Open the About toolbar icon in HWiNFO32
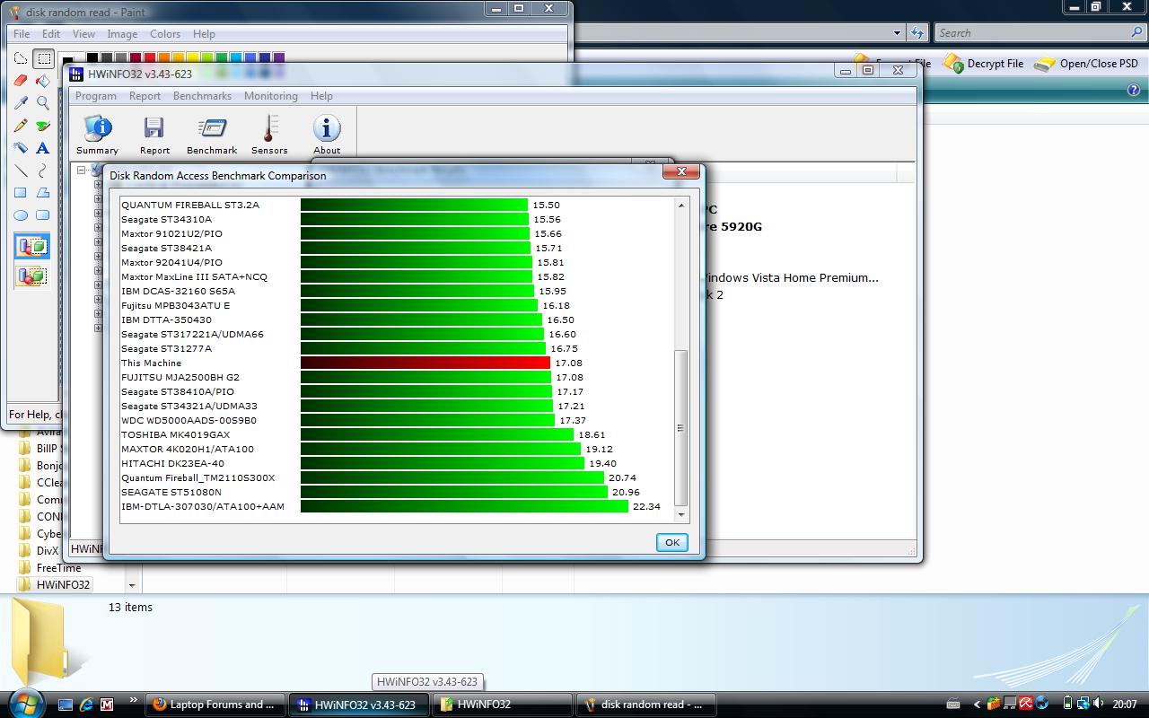Viewport: 1149px width, 718px height. pos(327,135)
